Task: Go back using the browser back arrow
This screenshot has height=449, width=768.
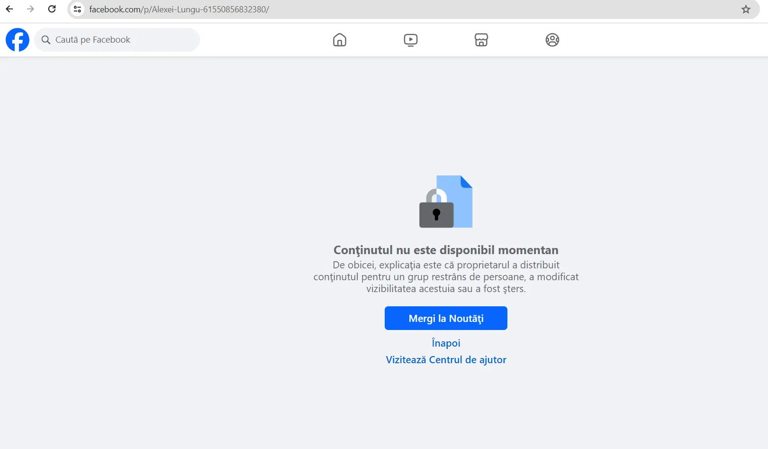Action: click(9, 9)
